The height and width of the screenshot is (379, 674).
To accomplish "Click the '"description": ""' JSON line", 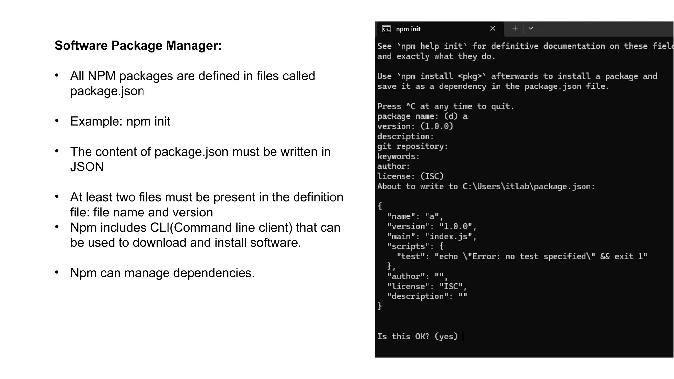I will 427,296.
